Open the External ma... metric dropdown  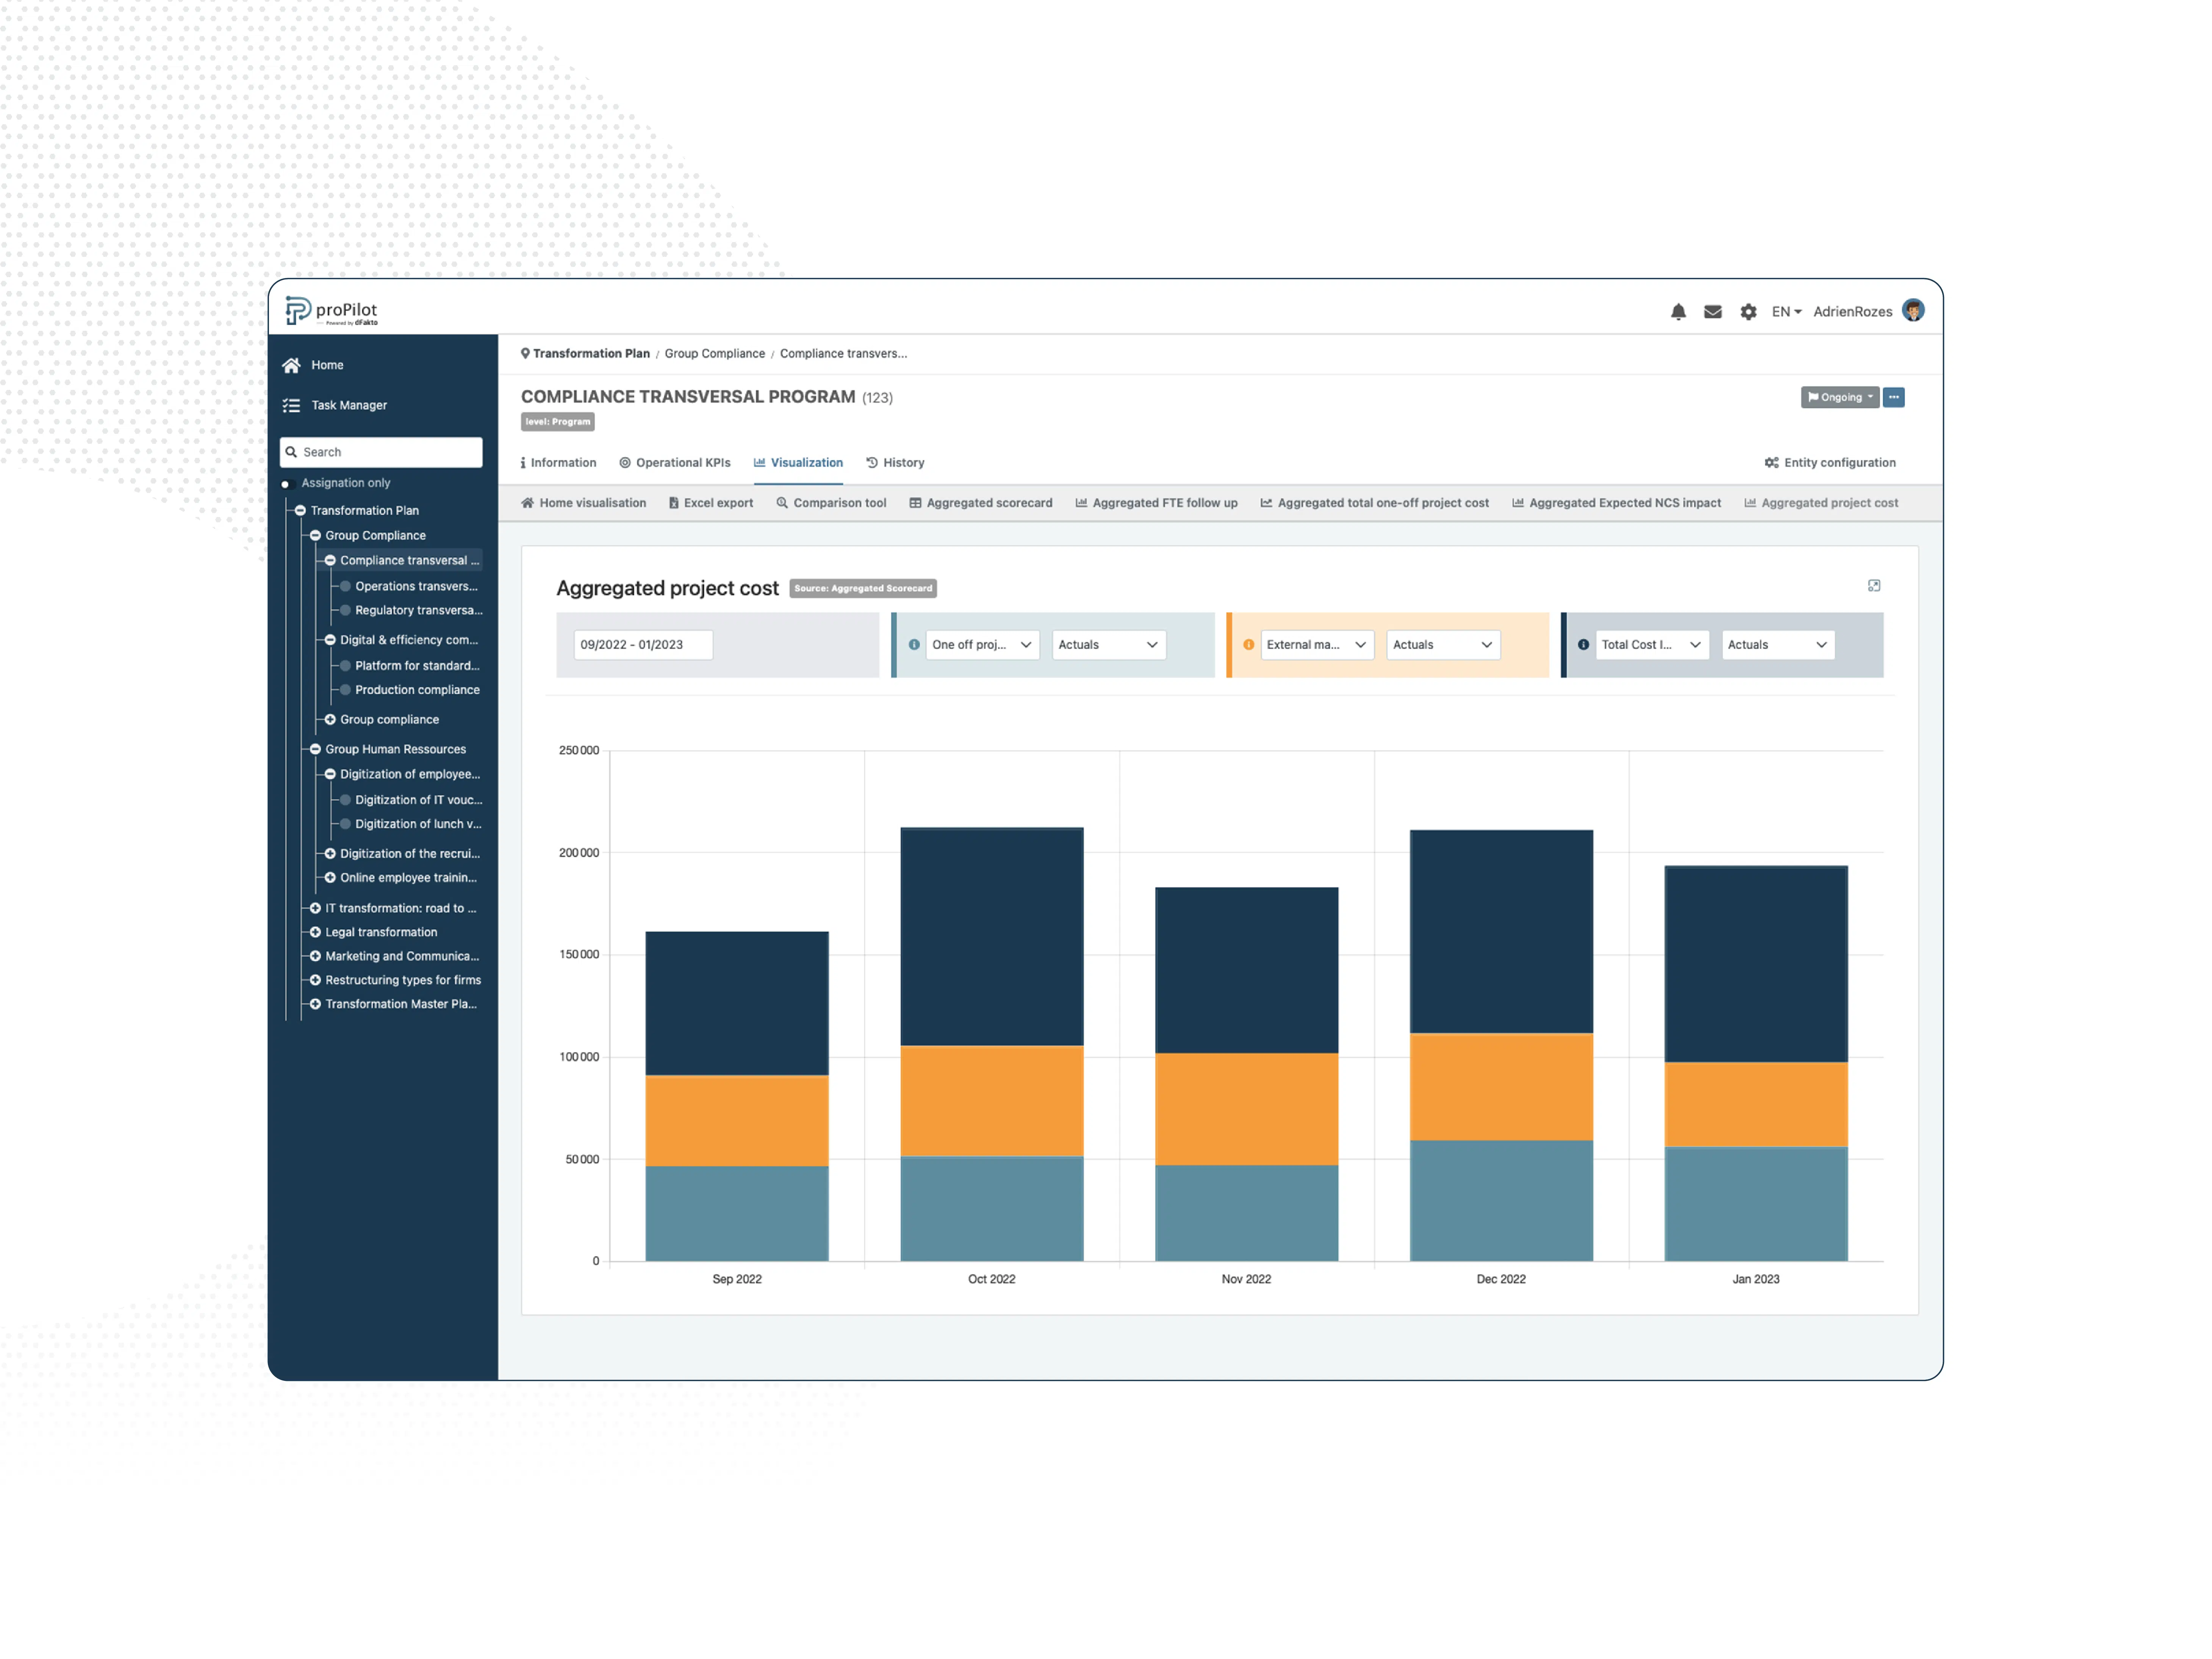tap(1317, 645)
